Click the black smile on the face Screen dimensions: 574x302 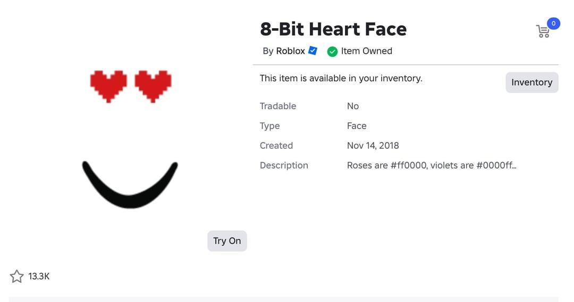(x=129, y=187)
